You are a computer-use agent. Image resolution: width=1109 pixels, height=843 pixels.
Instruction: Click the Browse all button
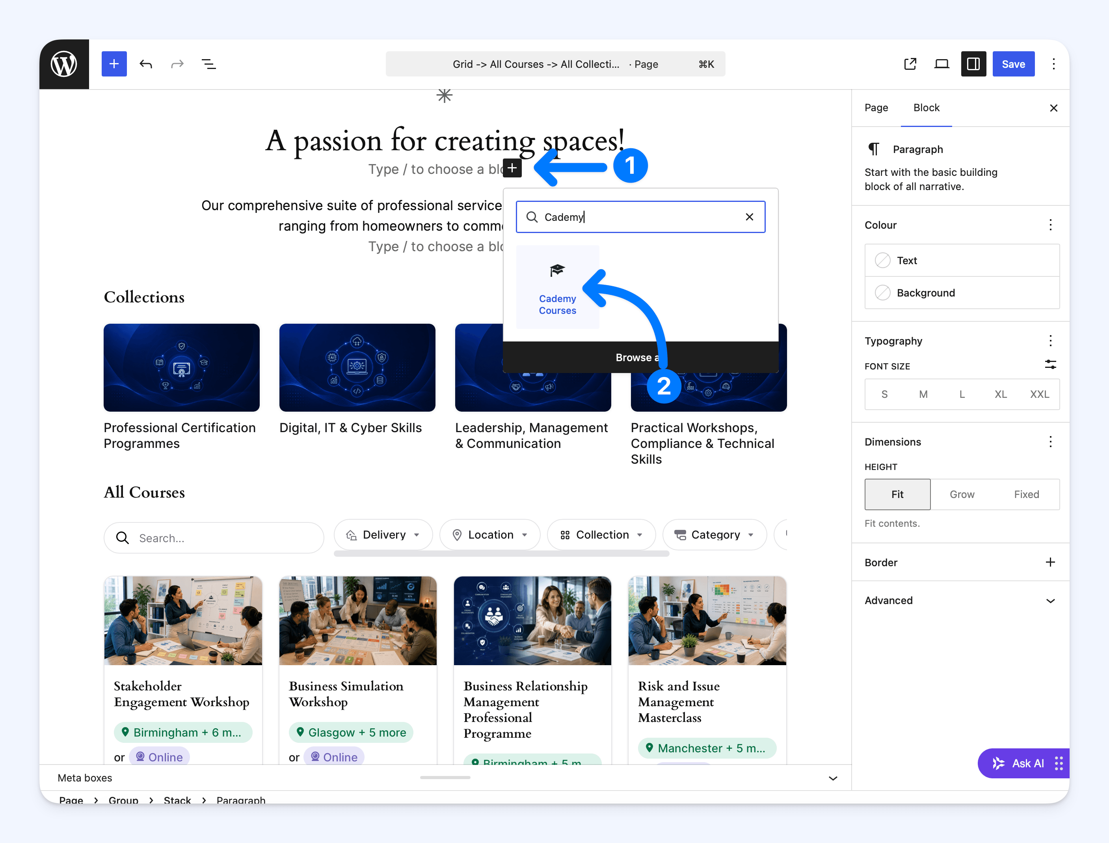tap(640, 357)
